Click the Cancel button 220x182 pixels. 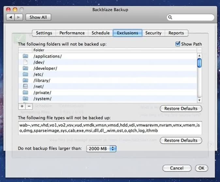point(177,168)
